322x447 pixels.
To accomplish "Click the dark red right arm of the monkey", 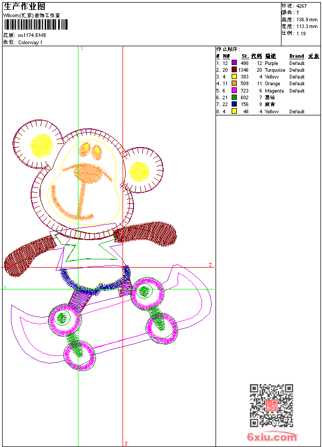I will pyautogui.click(x=145, y=234).
